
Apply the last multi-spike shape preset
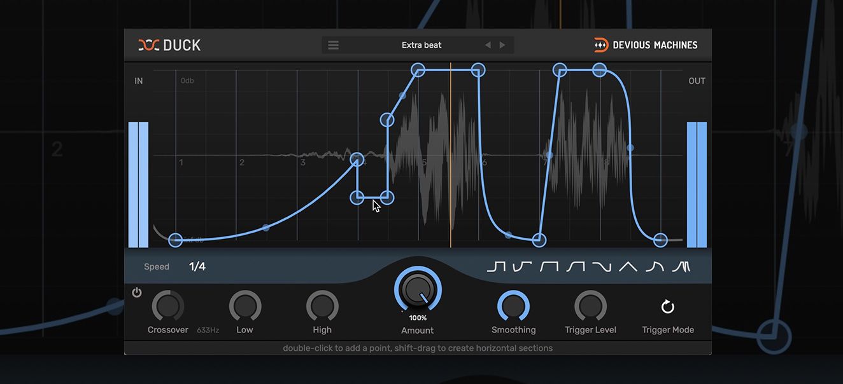[x=681, y=267]
